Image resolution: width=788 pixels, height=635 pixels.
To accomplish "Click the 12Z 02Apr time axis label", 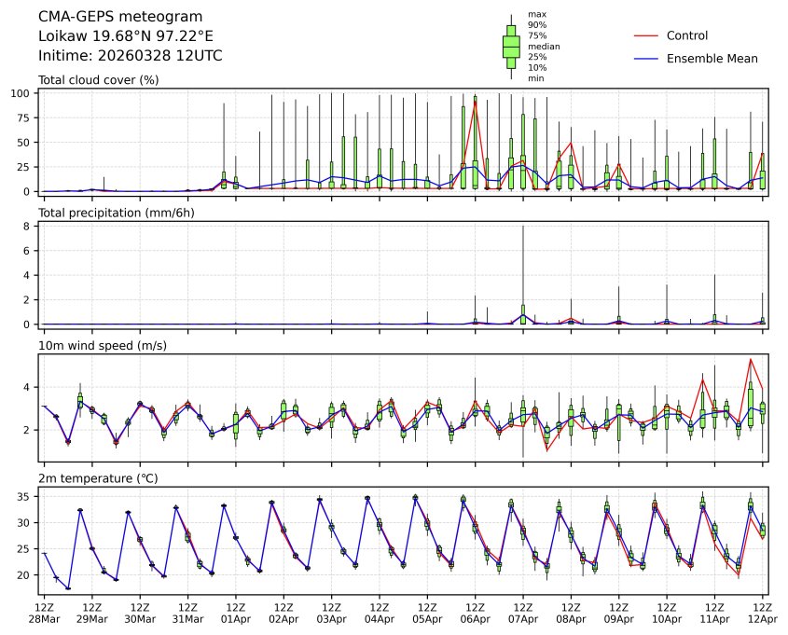I will click(283, 613).
